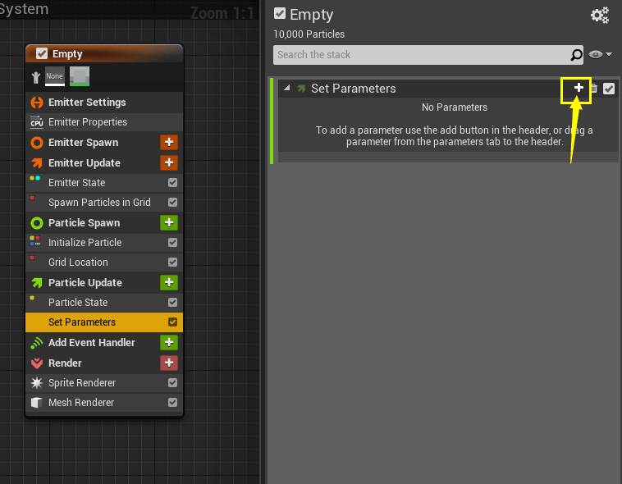Toggle Particle State checkbox
This screenshot has width=622, height=484.
[x=172, y=303]
